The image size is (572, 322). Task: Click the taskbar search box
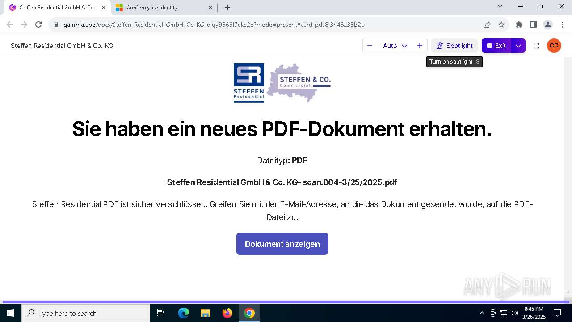click(86, 313)
